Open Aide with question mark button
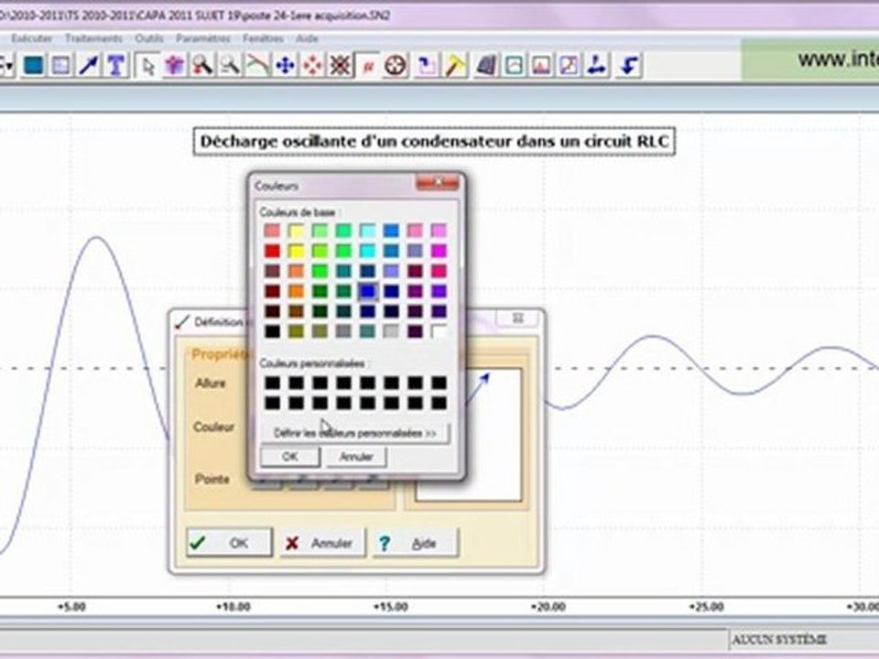Viewport: 879px width, 659px height. point(415,543)
